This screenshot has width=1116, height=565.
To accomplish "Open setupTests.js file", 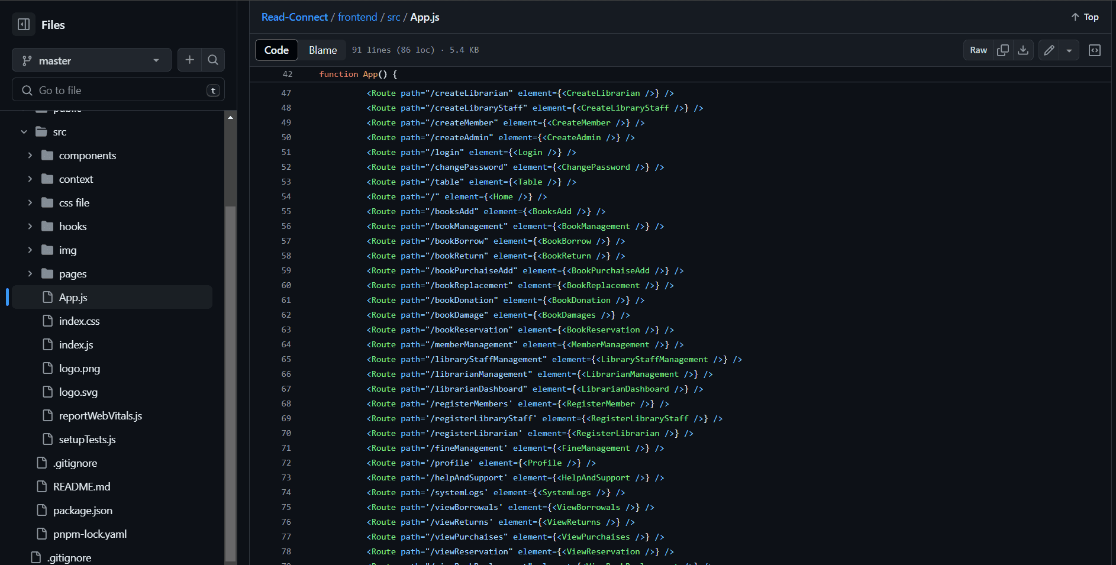I will (87, 440).
